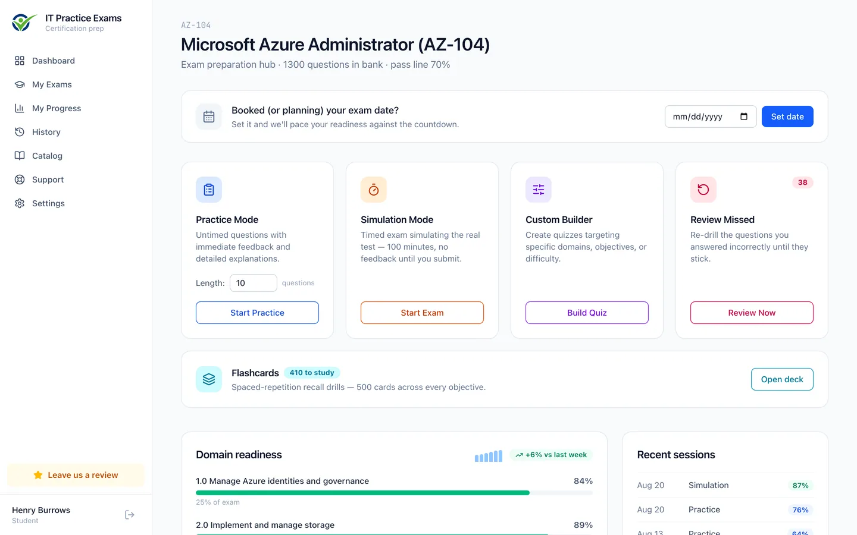Click Build Quiz button
857x535 pixels.
point(587,313)
